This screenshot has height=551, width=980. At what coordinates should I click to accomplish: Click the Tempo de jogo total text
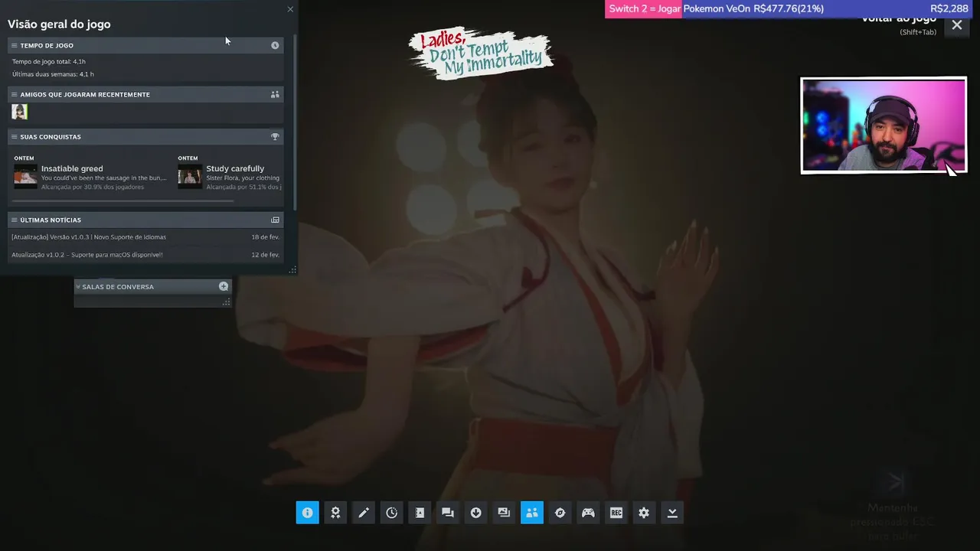pyautogui.click(x=49, y=61)
